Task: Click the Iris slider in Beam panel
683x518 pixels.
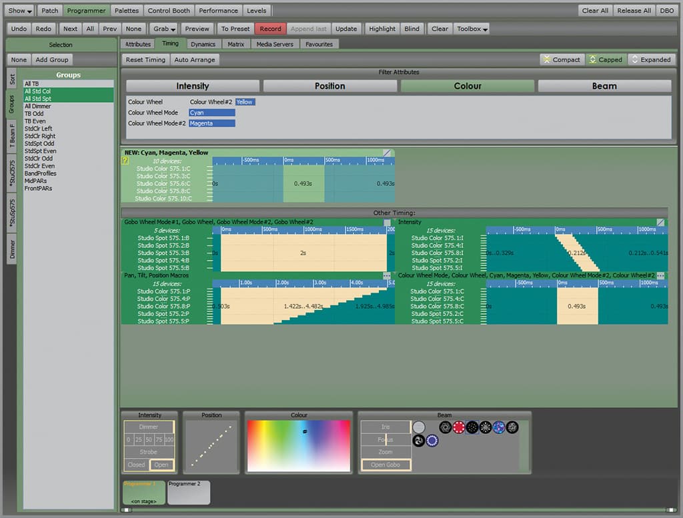Action: (386, 427)
